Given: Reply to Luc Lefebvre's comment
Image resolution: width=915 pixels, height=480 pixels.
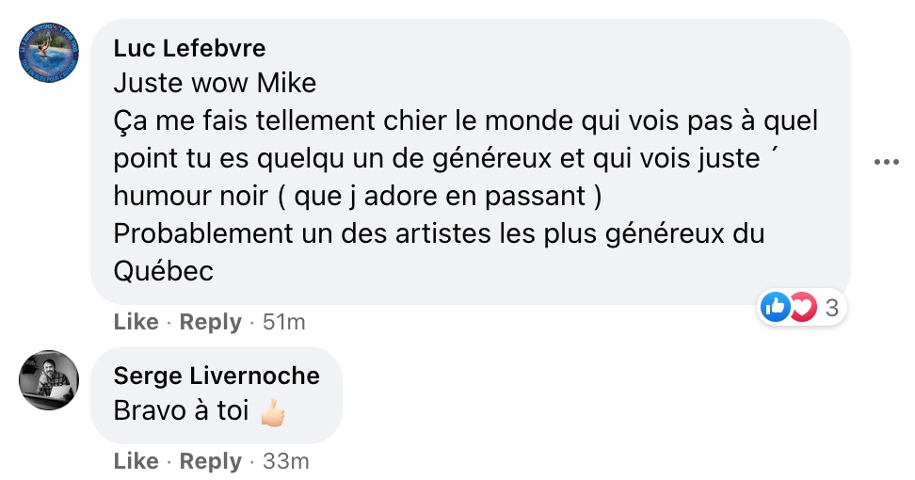Looking at the screenshot, I should point(211,322).
